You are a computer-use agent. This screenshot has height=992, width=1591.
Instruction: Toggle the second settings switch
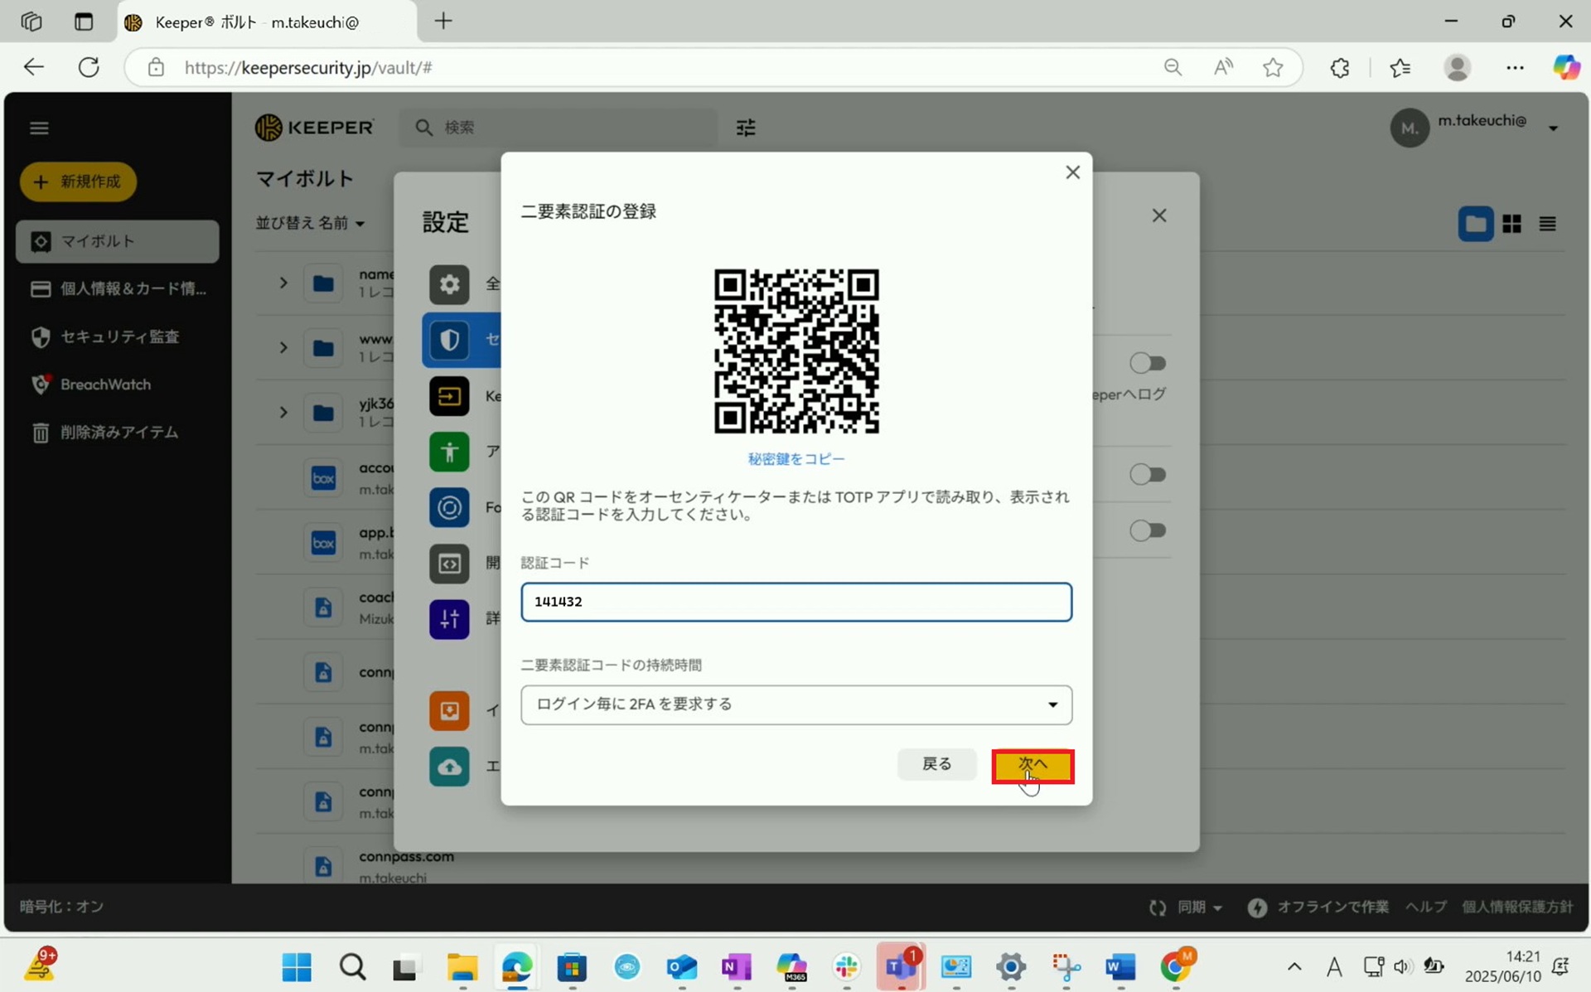(x=1148, y=474)
